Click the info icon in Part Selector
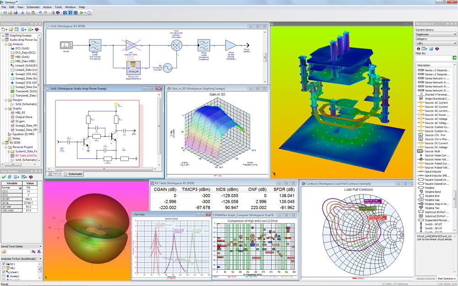The image size is (458, 286). 418,49
